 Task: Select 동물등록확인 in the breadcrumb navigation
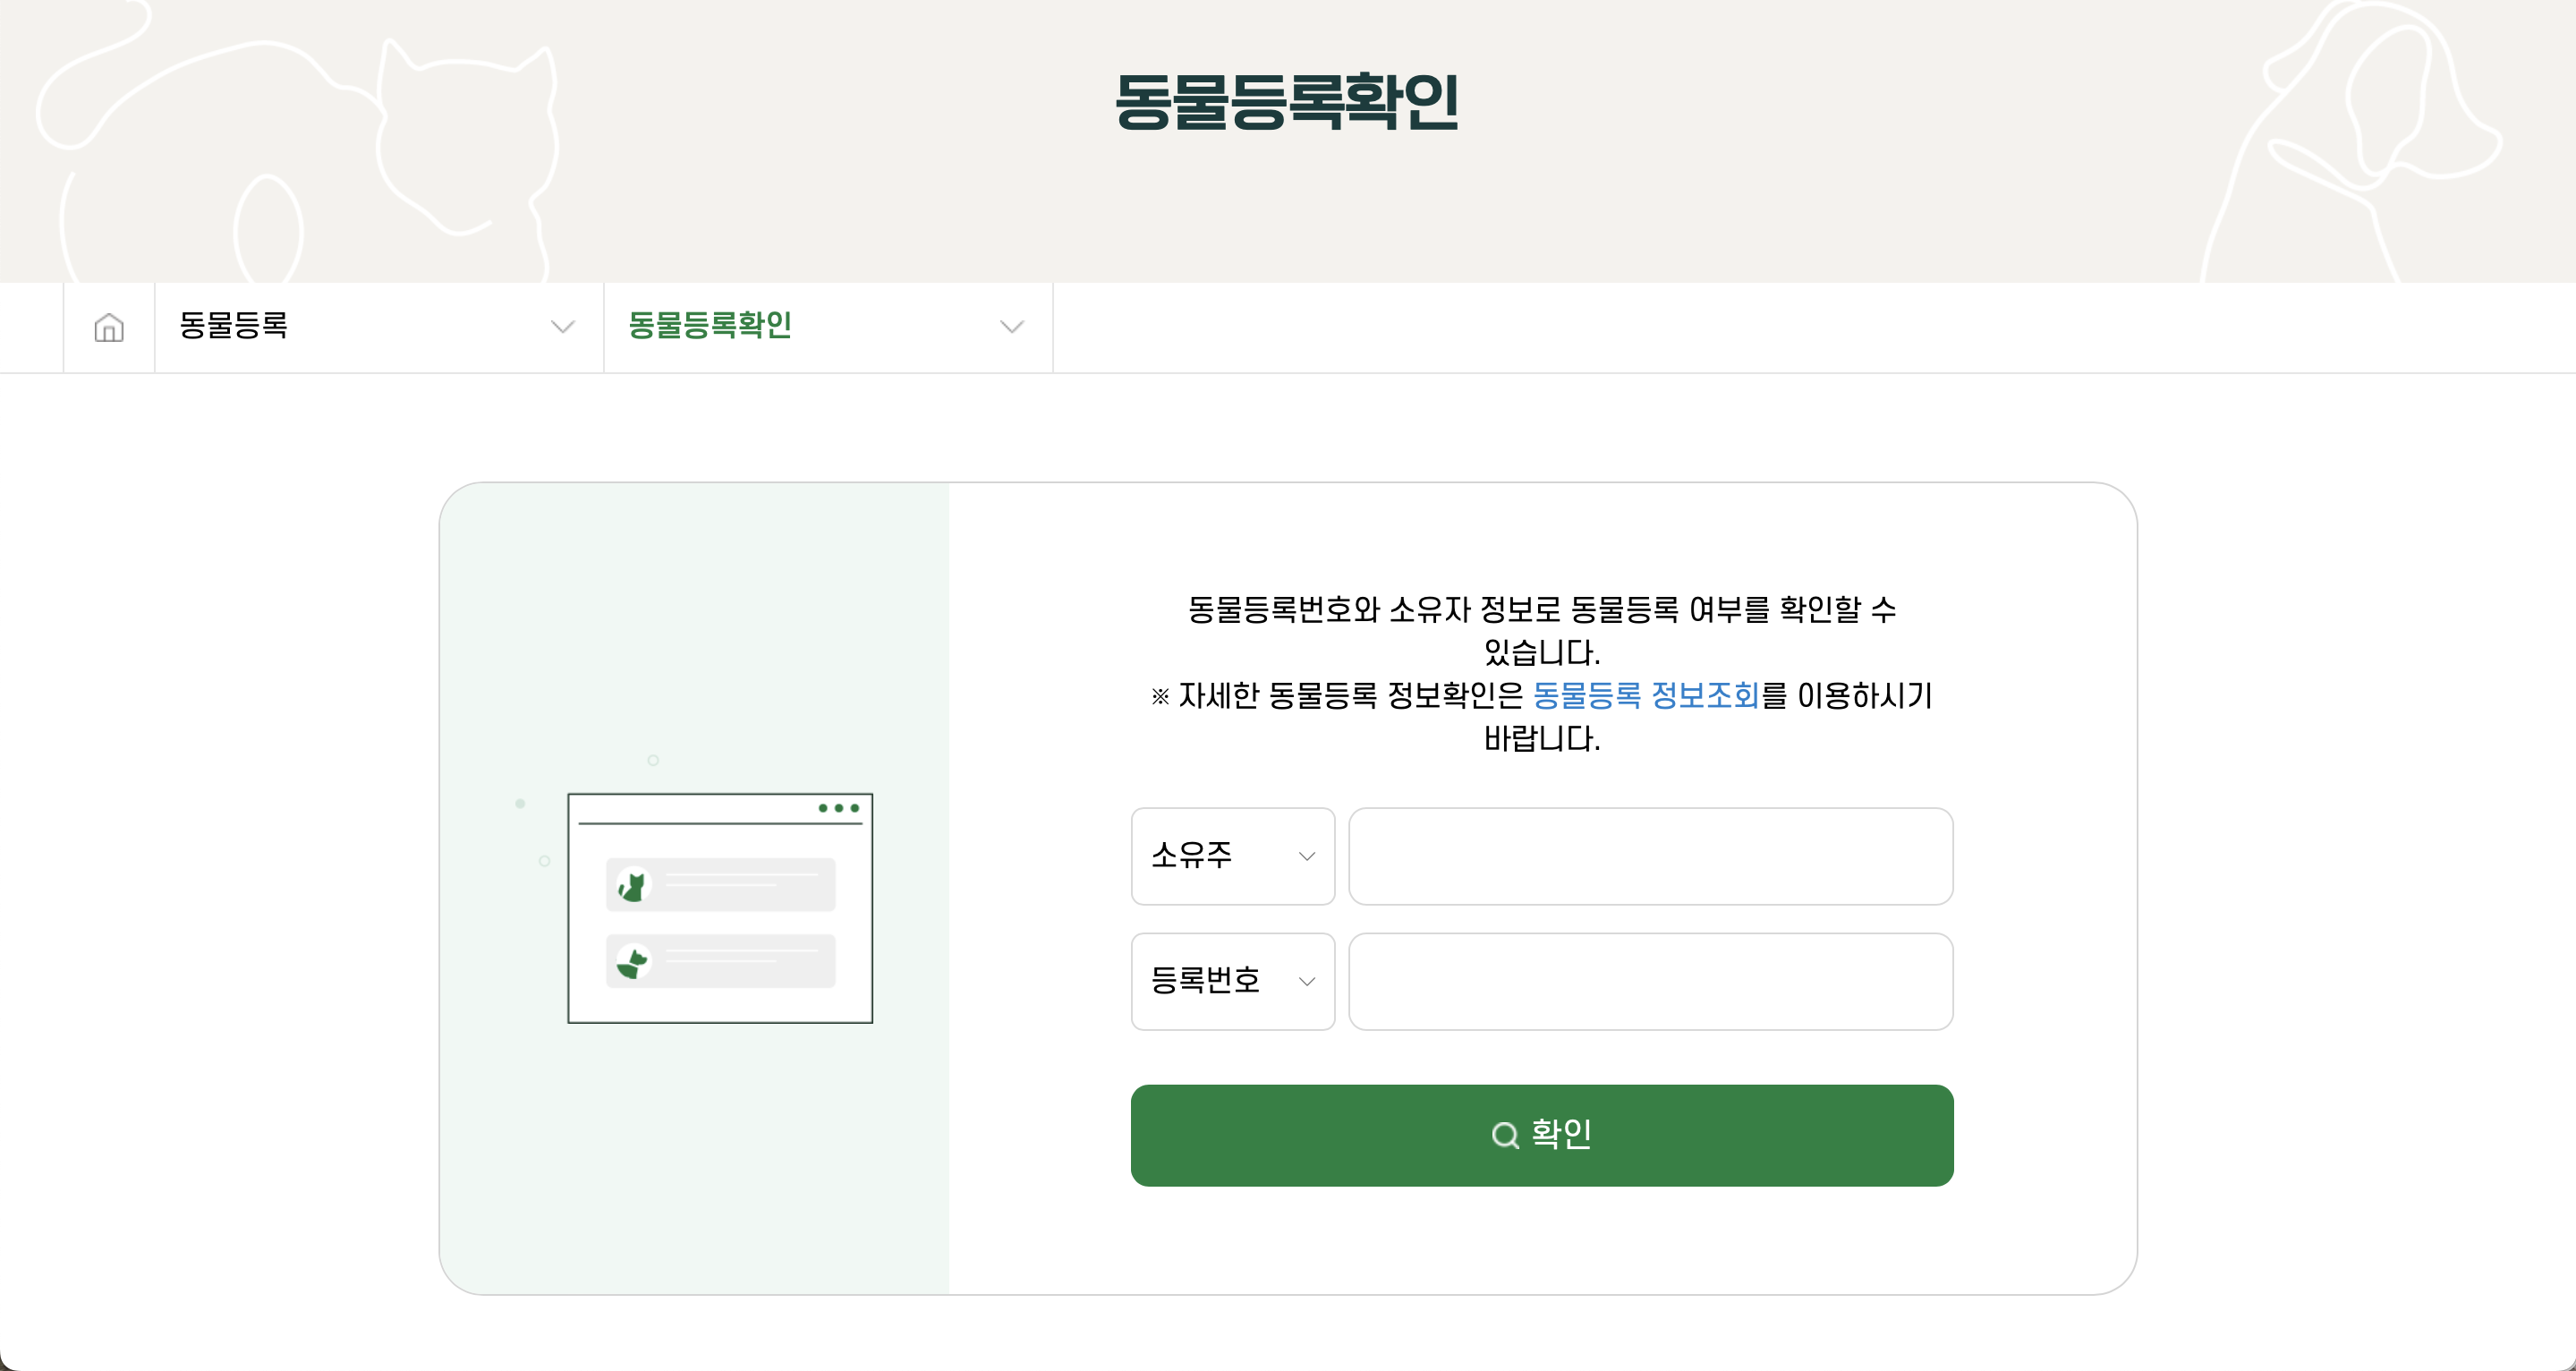pos(710,326)
